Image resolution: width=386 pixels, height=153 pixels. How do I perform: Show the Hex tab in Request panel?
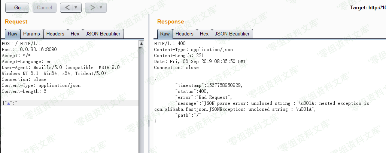pyautogui.click(x=75, y=34)
